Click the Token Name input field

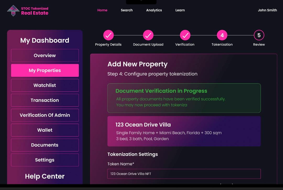184,174
